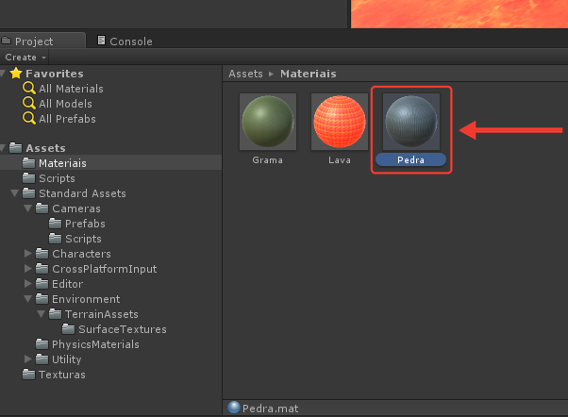Viewport: 568px width, 417px height.
Task: Select the Standard Assets folder label
Action: point(83,193)
